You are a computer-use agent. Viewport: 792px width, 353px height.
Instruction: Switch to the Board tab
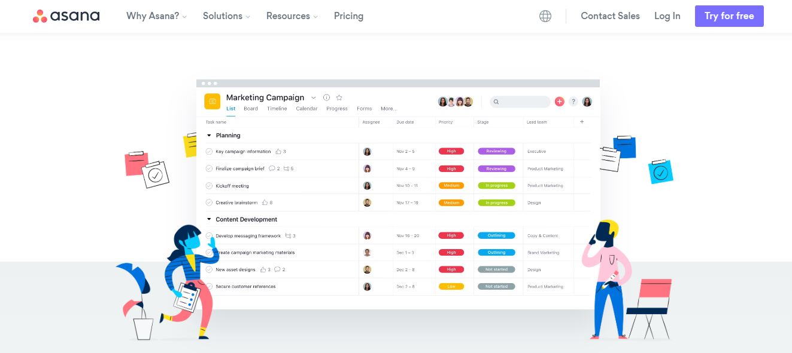pyautogui.click(x=251, y=109)
